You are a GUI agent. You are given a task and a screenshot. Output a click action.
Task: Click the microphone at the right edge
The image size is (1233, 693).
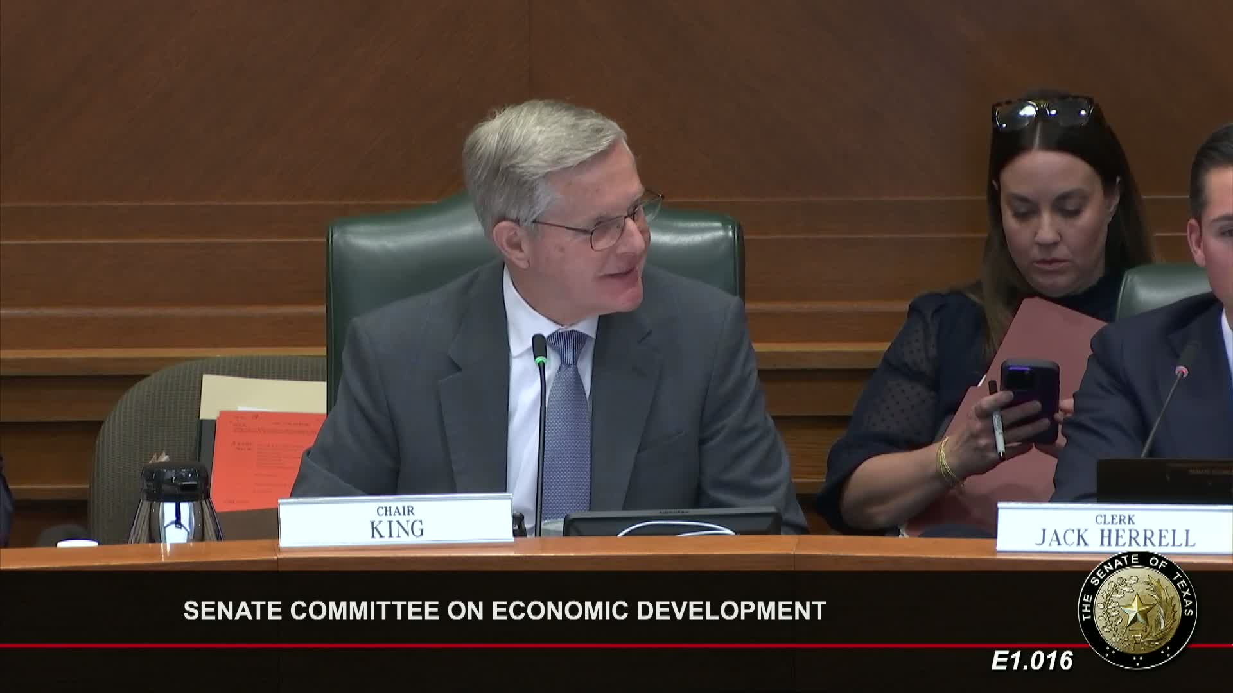1180,373
